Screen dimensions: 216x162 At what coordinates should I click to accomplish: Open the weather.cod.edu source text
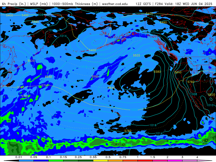click(x=115, y=4)
